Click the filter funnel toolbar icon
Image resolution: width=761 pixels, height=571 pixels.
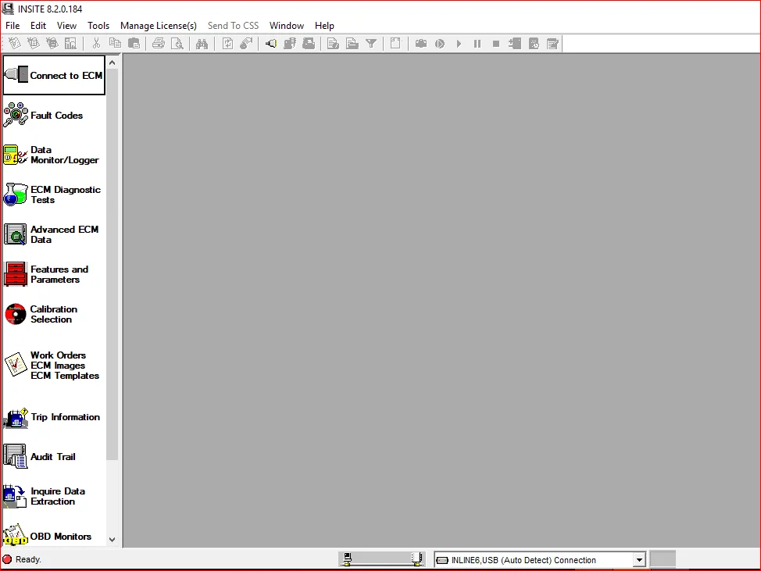click(371, 44)
